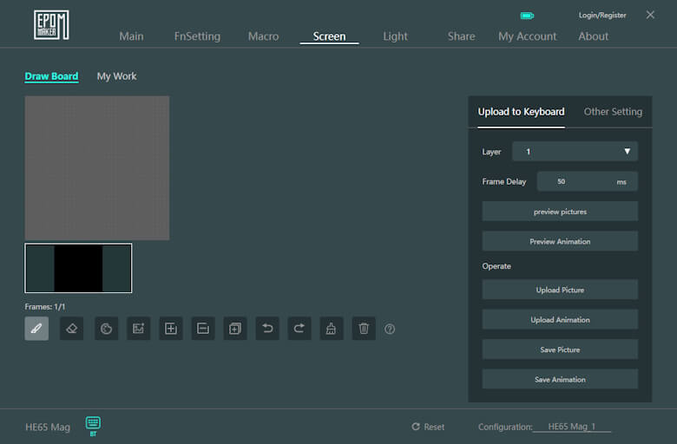Click the Frame Delay input field
The height and width of the screenshot is (444, 677).
[x=573, y=181]
